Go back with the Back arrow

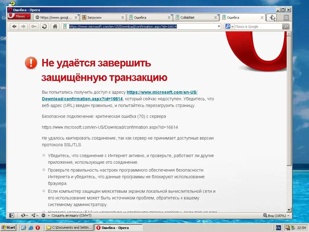(x=14, y=27)
